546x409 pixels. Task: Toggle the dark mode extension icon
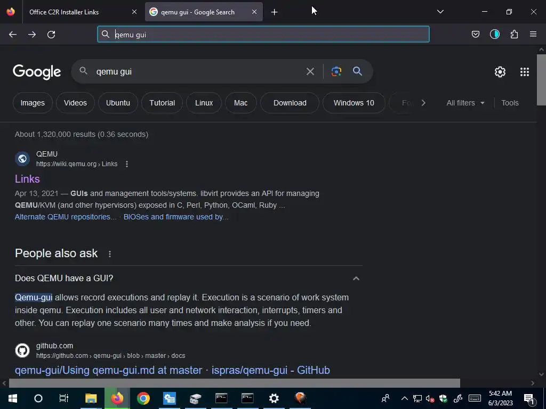click(494, 34)
